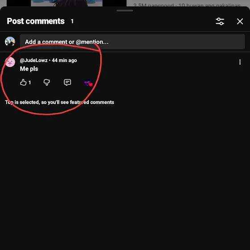The height and width of the screenshot is (250, 250).
Task: Click the comment count next to Post comments
Action: tap(72, 21)
